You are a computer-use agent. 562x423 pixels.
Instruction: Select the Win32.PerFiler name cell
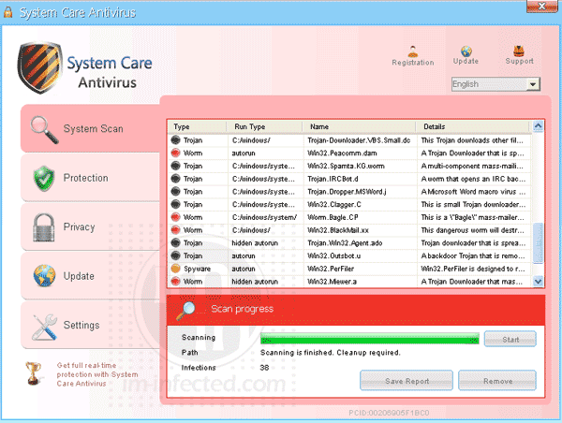tap(360, 269)
